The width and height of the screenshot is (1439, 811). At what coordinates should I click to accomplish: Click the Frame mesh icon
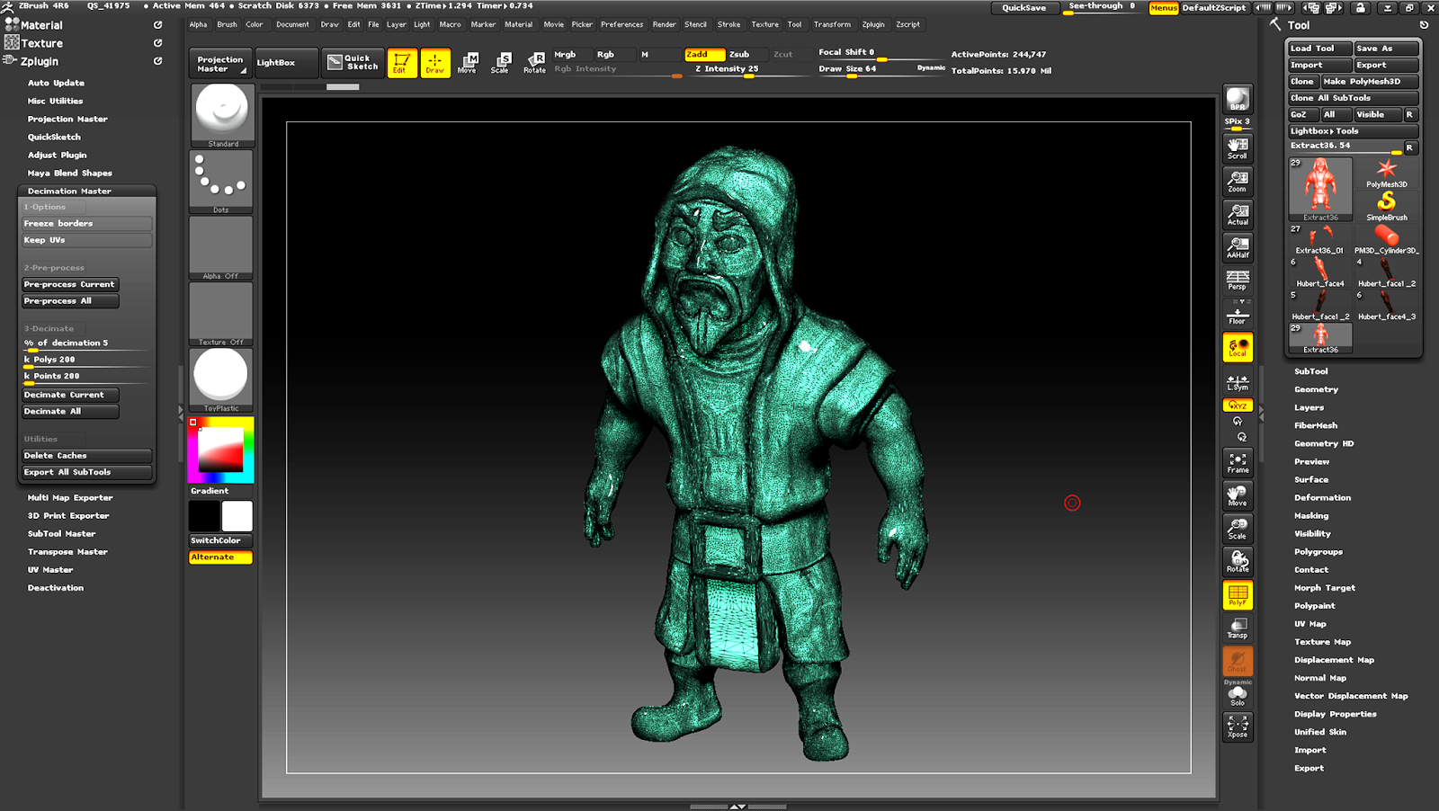click(x=1238, y=462)
